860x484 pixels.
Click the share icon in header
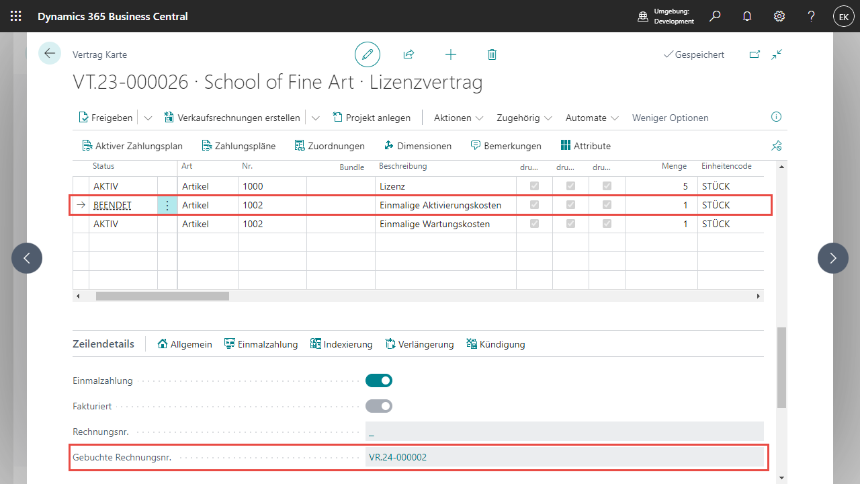(x=408, y=54)
